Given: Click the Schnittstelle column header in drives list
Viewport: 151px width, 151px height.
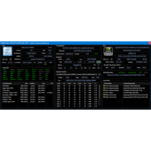Looking at the screenshot, I should point(113,83).
